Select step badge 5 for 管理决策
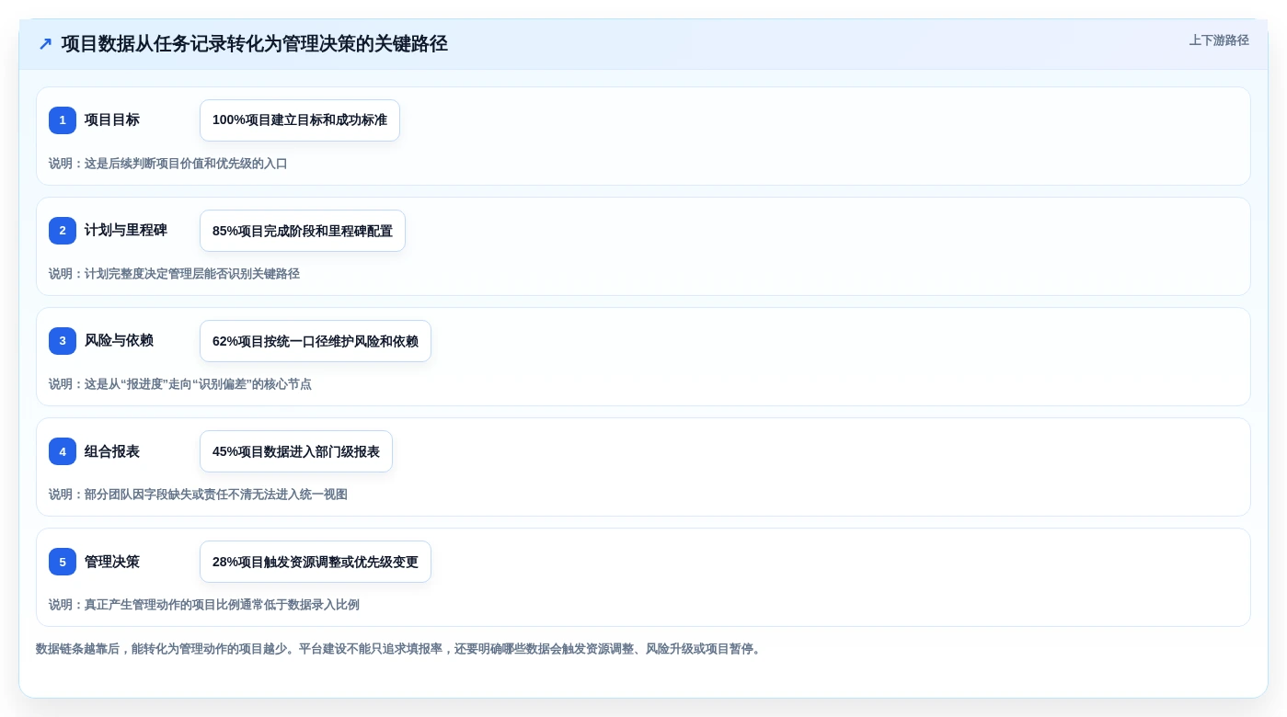This screenshot has height=717, width=1287. click(x=63, y=562)
